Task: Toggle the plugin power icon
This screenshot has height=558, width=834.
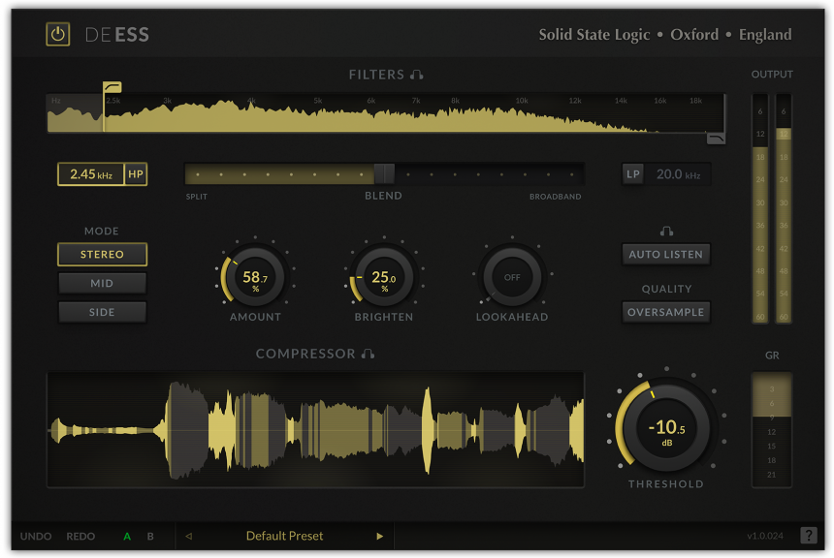Action: click(x=55, y=34)
